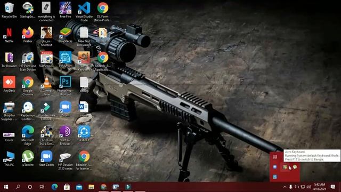Open VLC media player shortcut
The width and height of the screenshot is (341, 192).
46,86
